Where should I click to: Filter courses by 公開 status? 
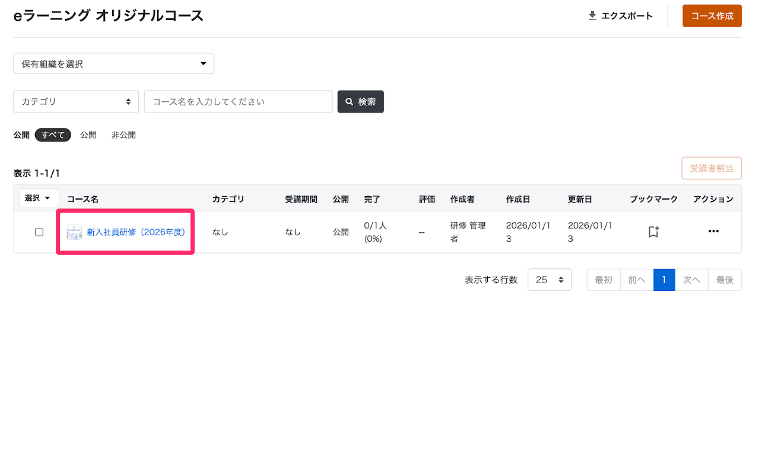pyautogui.click(x=88, y=135)
